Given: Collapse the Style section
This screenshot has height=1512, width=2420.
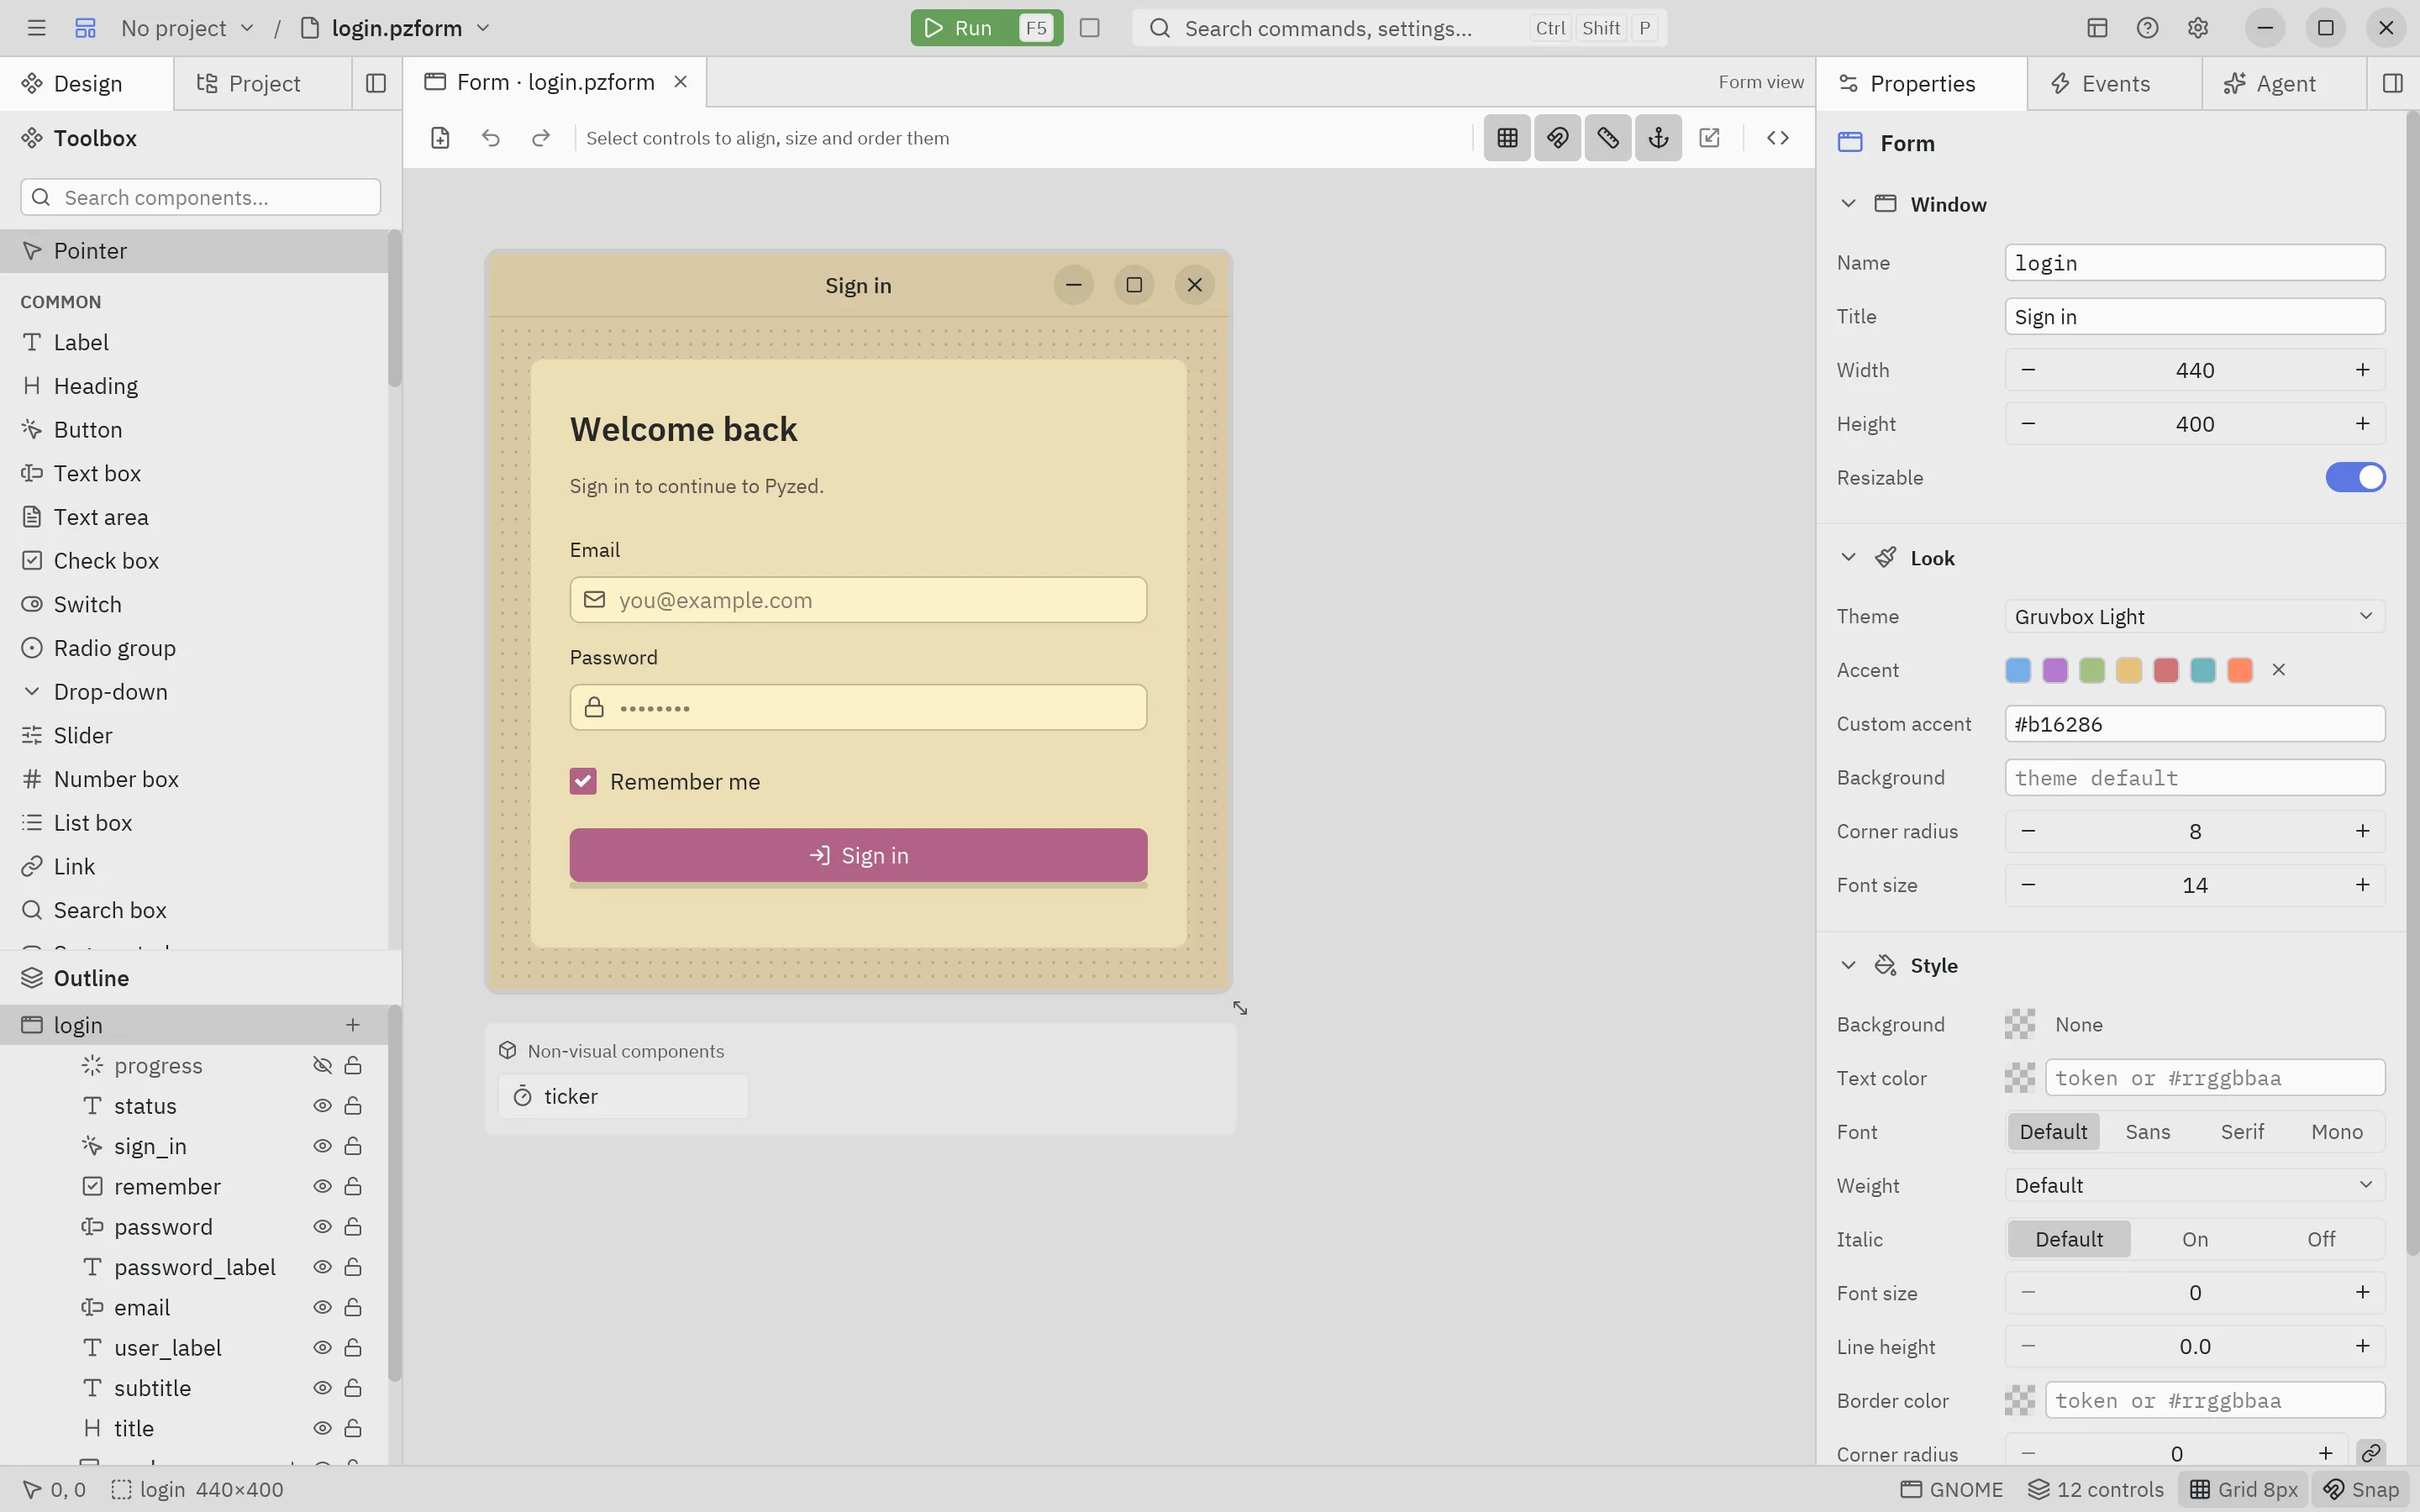Looking at the screenshot, I should tap(1848, 965).
